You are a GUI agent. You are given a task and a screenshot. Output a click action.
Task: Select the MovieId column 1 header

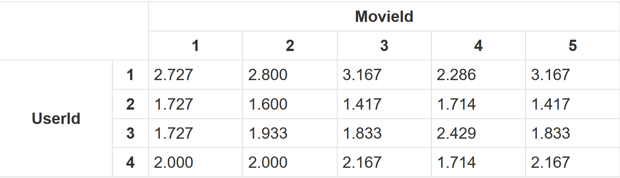pyautogui.click(x=195, y=46)
